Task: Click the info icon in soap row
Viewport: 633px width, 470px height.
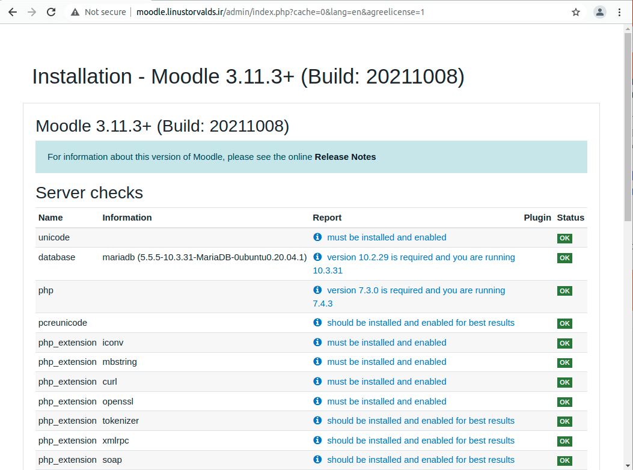Action: coord(318,460)
